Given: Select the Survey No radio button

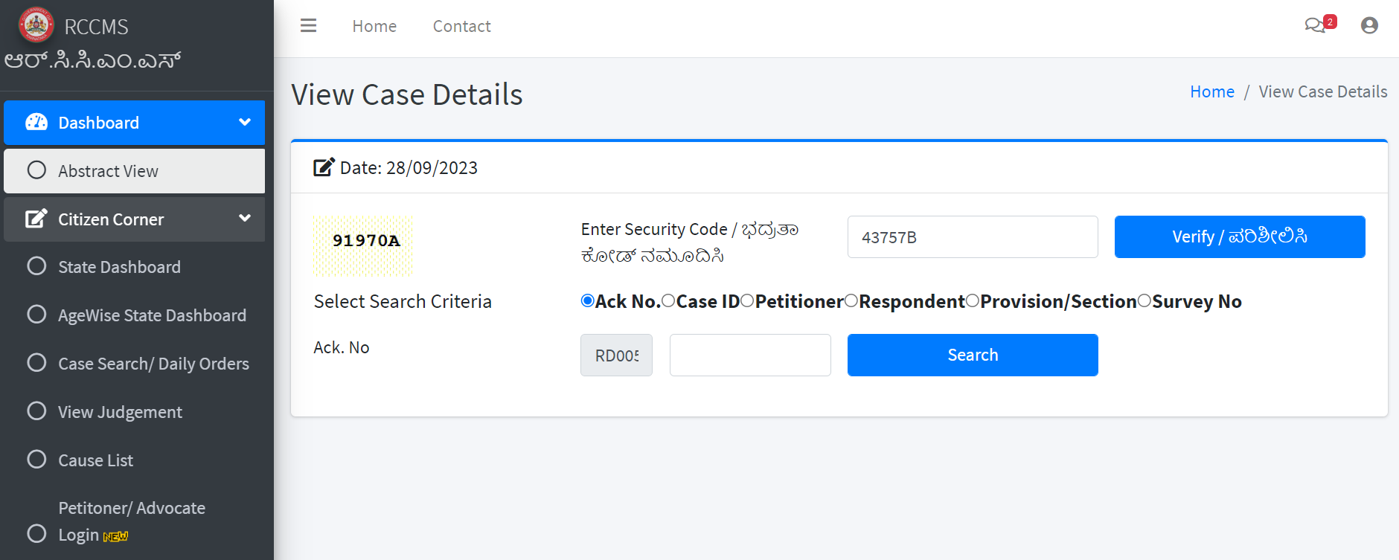Looking at the screenshot, I should (x=1145, y=300).
